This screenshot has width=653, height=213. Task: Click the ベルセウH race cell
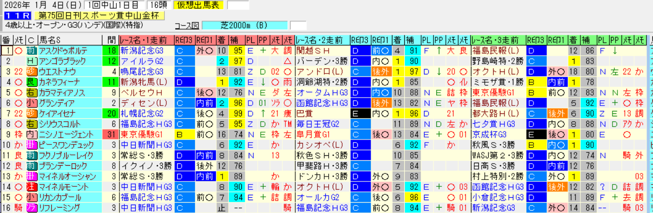[146, 92]
